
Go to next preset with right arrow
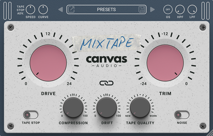(x=153, y=10)
